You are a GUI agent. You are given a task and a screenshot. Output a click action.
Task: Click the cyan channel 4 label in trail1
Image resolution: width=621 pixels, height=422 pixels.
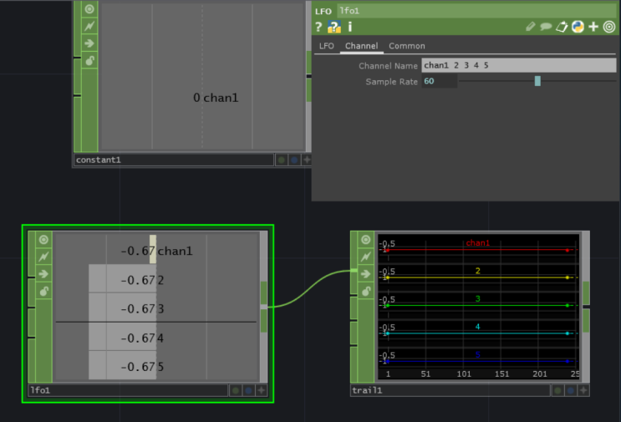pos(477,327)
